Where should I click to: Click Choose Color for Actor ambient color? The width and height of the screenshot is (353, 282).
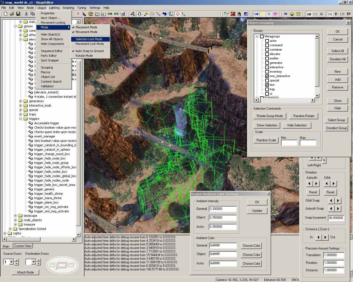(x=251, y=264)
